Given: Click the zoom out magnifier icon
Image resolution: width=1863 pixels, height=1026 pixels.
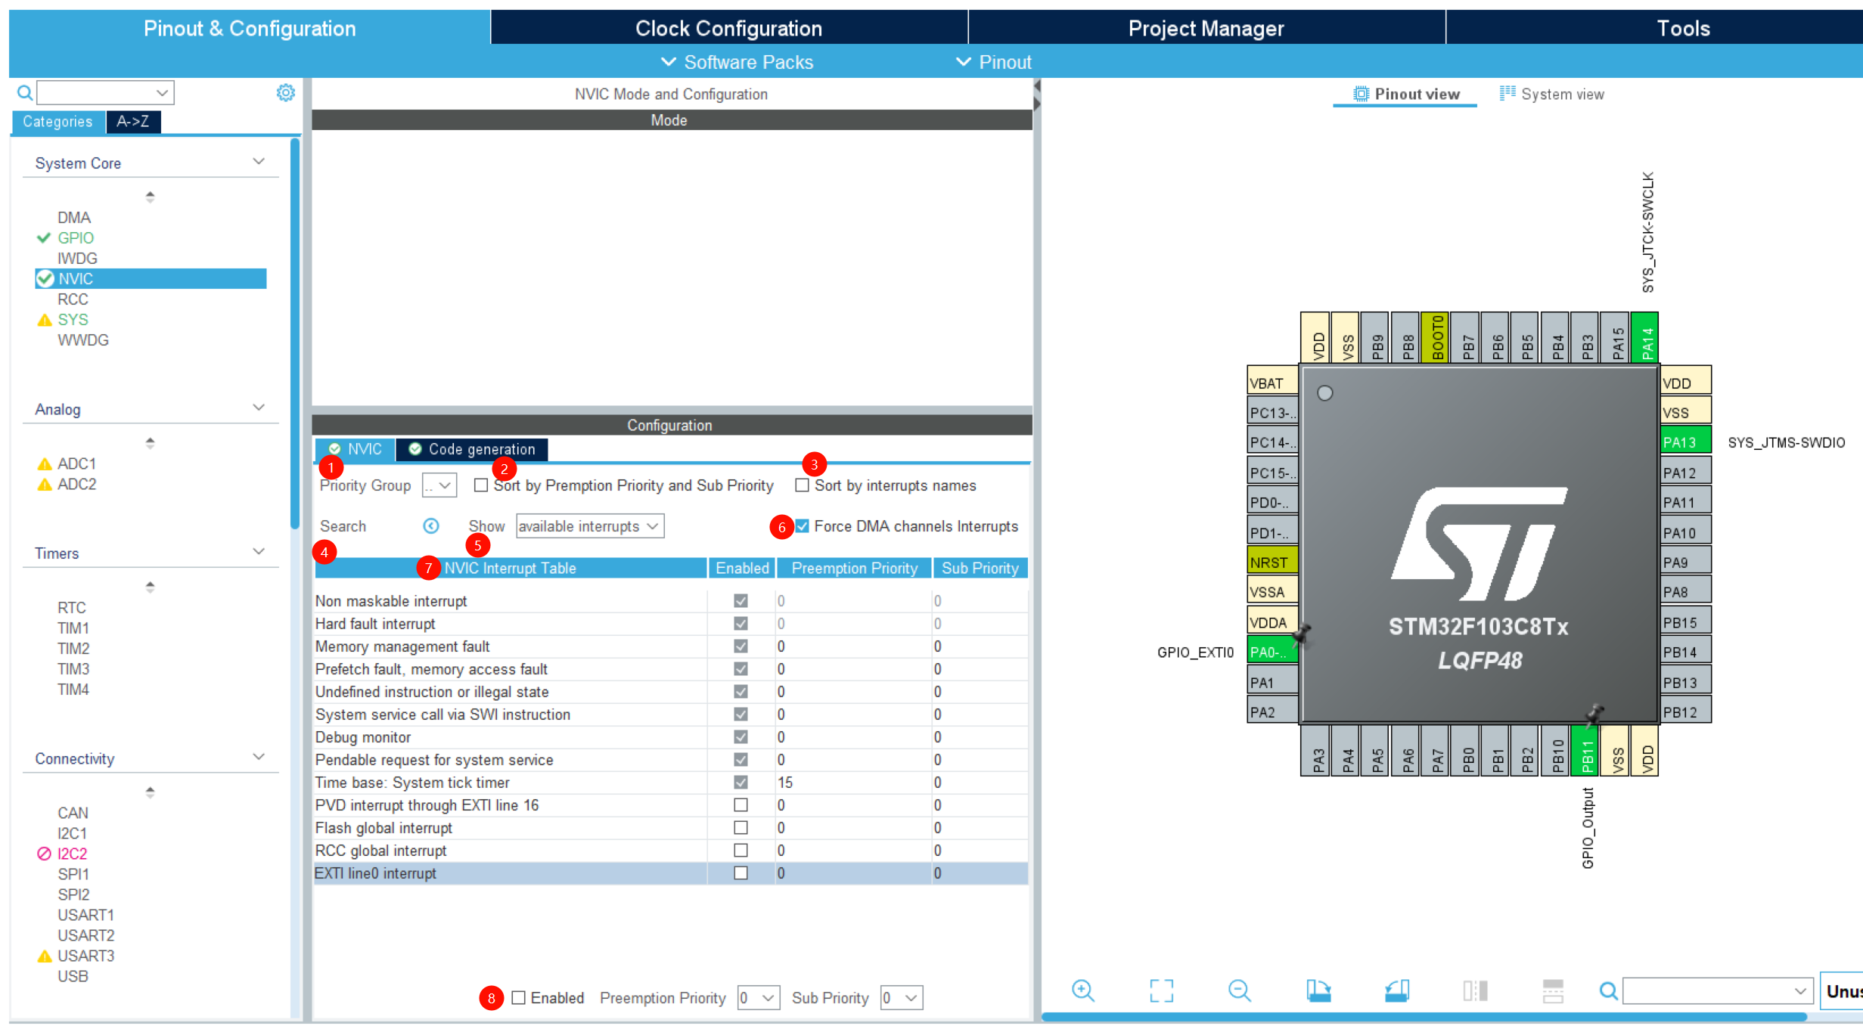Looking at the screenshot, I should pyautogui.click(x=1240, y=990).
